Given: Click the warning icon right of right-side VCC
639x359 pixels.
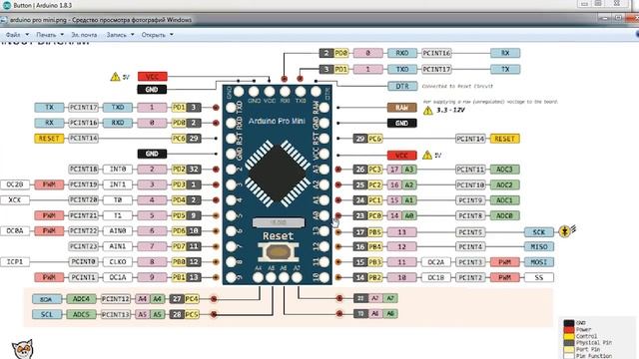Looking at the screenshot, I should tap(427, 156).
